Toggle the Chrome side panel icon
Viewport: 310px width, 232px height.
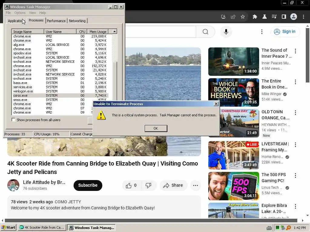coord(284,17)
